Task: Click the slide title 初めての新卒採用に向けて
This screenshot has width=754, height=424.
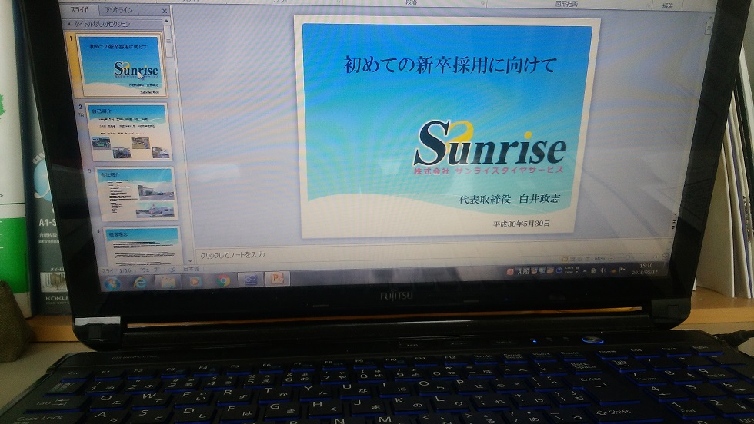Action: tap(450, 65)
